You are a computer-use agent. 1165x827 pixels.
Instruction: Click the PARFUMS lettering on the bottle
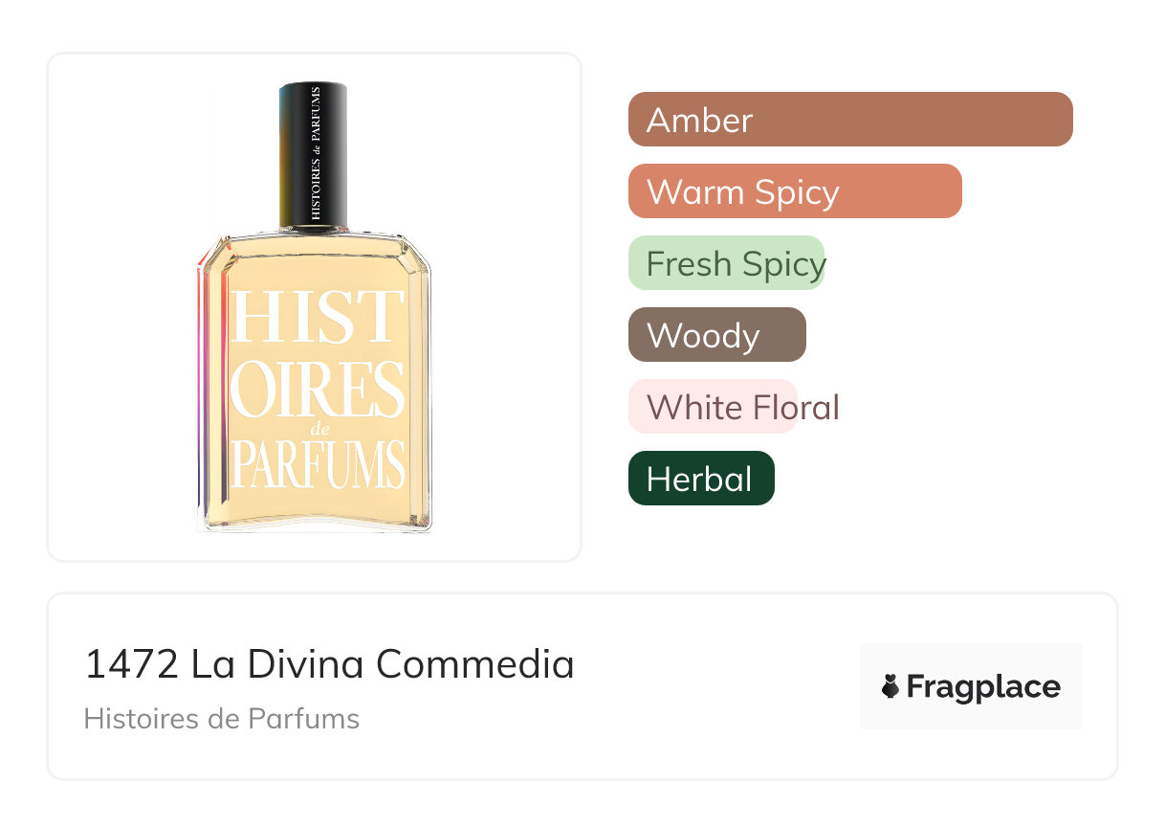[x=317, y=466]
